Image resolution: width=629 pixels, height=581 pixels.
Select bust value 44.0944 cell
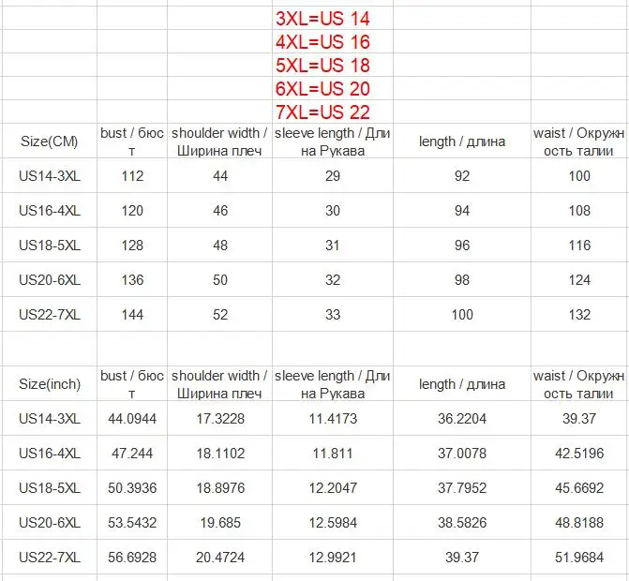pos(132,419)
